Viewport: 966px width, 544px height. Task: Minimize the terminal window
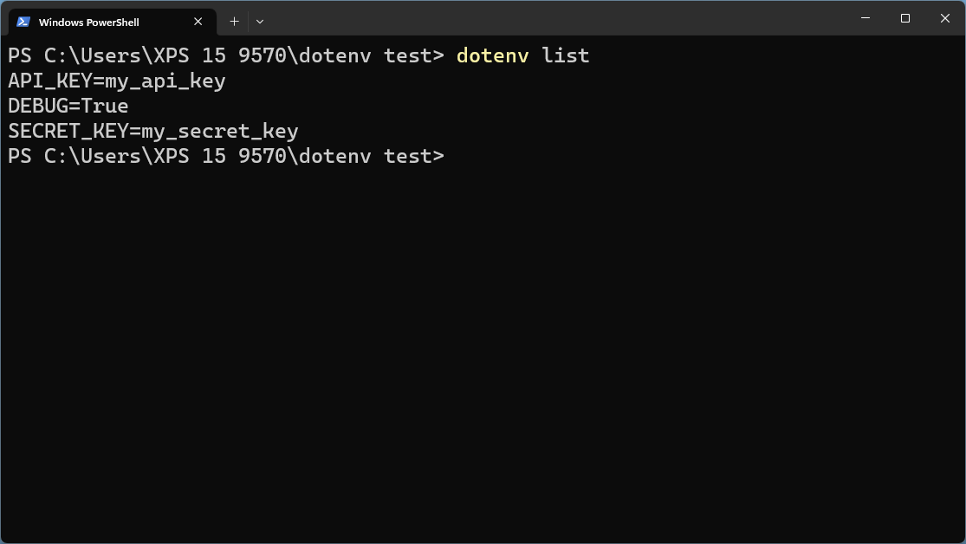pos(865,17)
